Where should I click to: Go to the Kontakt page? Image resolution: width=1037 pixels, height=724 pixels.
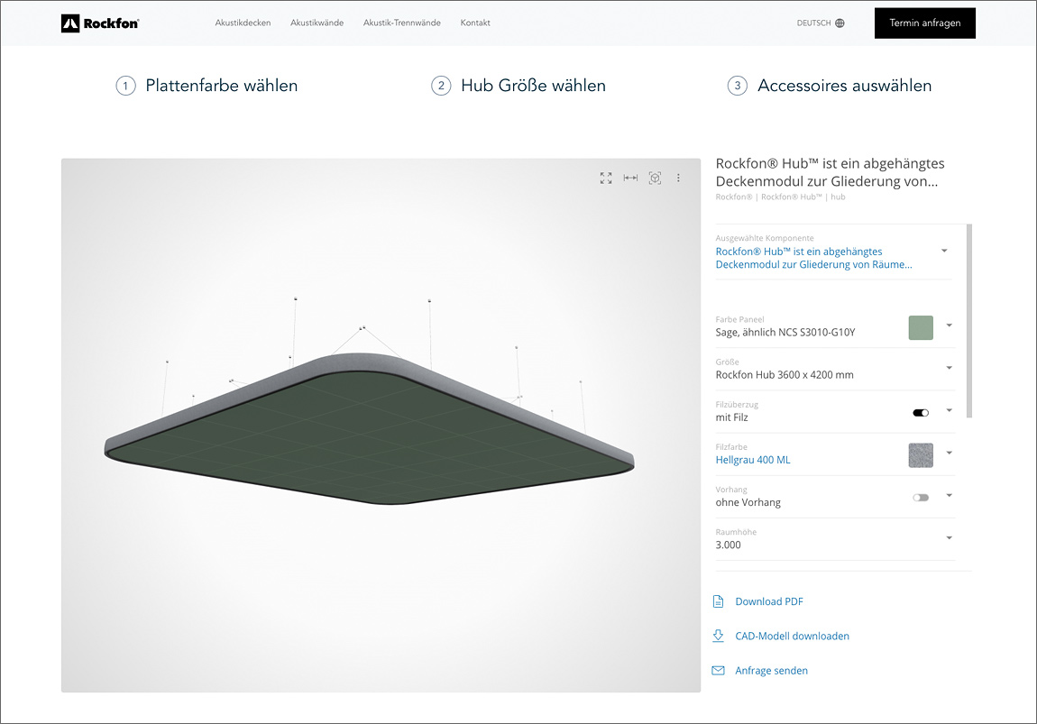[x=475, y=23]
